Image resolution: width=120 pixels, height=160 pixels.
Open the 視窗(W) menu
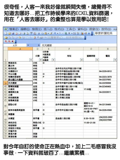pyautogui.click(x=94, y=29)
